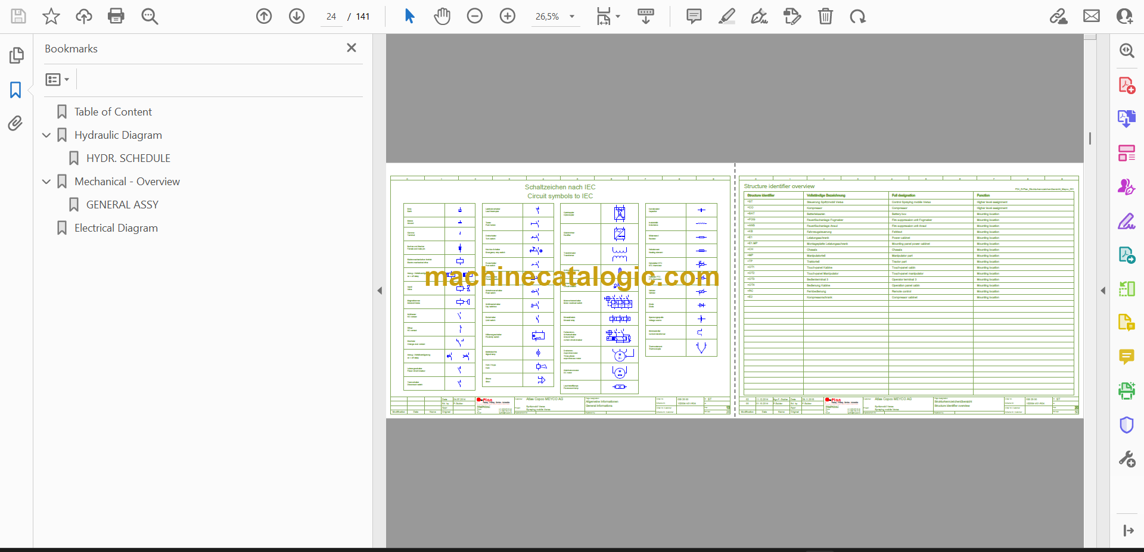The width and height of the screenshot is (1144, 552).
Task: Click the stamp tool icon
Action: [x=792, y=16]
